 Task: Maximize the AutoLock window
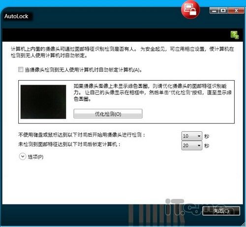[x=223, y=11]
